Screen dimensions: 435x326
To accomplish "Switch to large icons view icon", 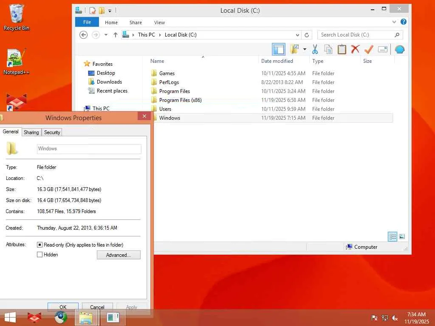I will tap(402, 236).
